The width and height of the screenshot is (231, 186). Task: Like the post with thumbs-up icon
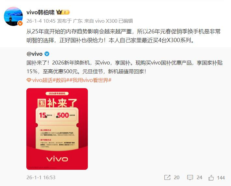211,178
